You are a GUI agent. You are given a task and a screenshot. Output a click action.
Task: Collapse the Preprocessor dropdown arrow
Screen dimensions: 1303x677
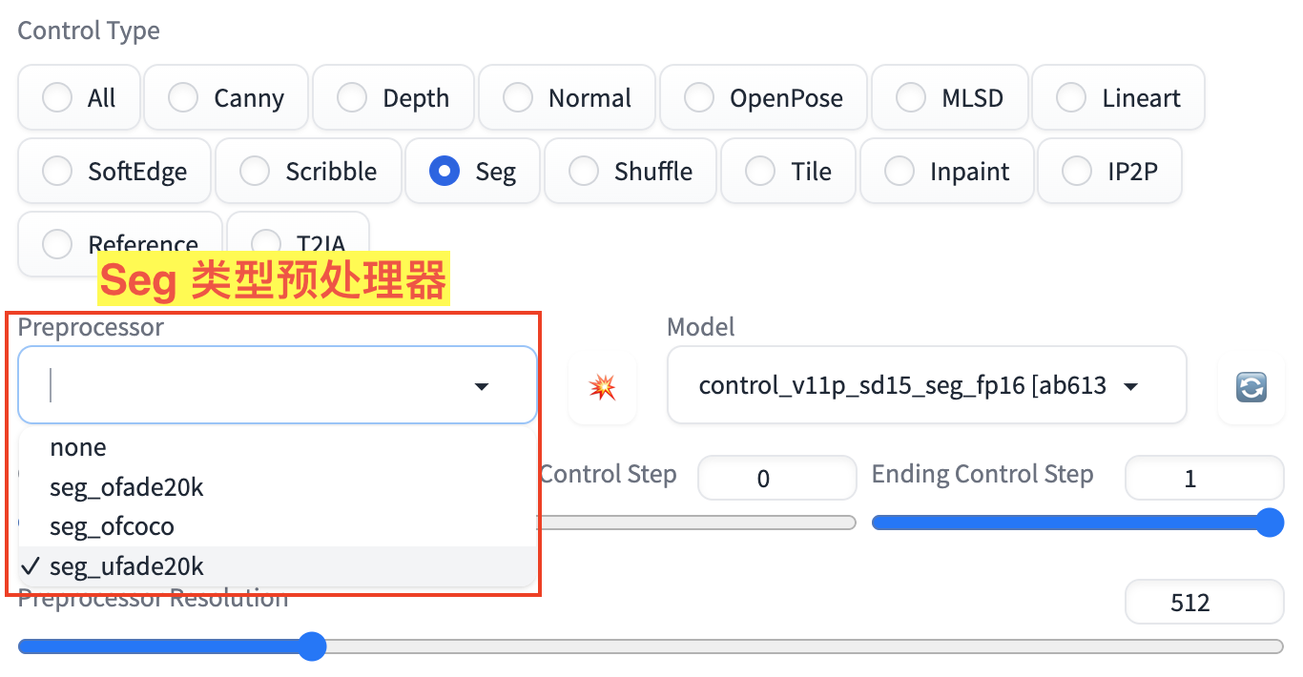(x=482, y=386)
